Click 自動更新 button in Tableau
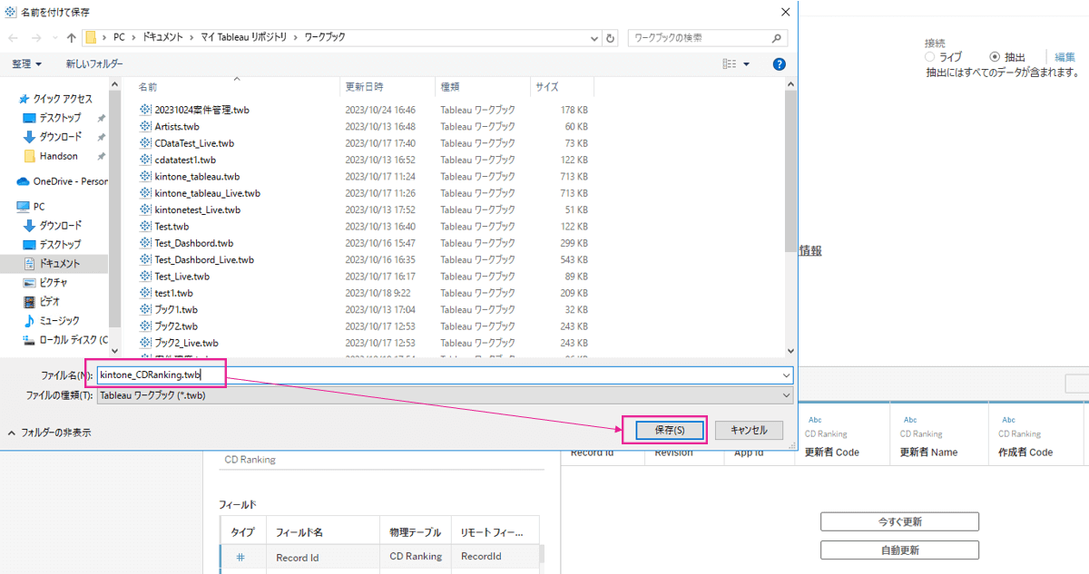 899,550
